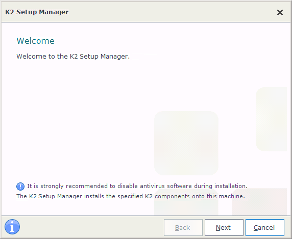Image resolution: width=292 pixels, height=239 pixels.
Task: Close the K2 Setup Manager window
Action: (x=280, y=13)
